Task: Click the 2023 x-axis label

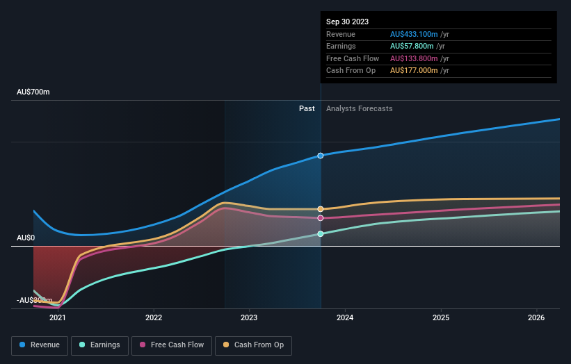Action: pos(249,317)
